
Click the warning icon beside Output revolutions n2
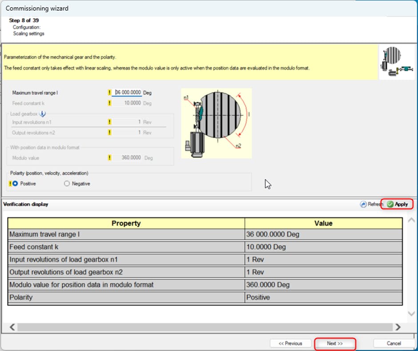[109, 132]
